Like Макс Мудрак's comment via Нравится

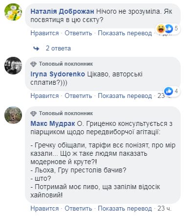click(44, 208)
